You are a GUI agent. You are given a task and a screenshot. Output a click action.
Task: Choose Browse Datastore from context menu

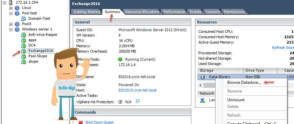coord(244,82)
